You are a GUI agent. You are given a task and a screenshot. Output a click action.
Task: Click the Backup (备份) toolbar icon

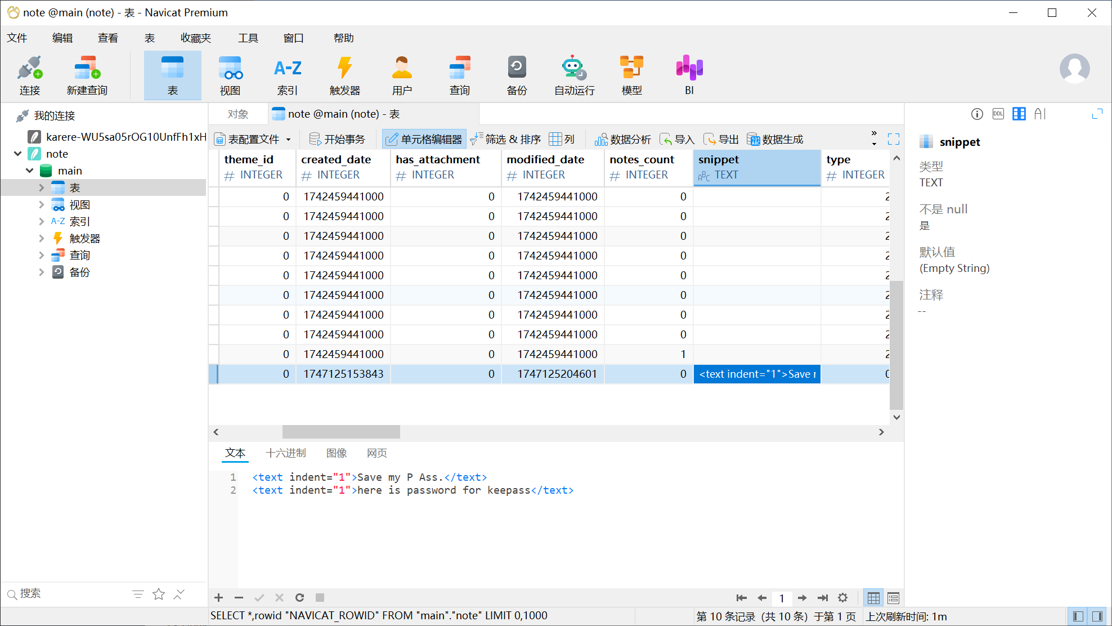pyautogui.click(x=517, y=75)
